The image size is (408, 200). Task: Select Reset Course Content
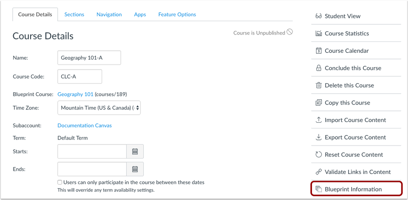(x=356, y=154)
